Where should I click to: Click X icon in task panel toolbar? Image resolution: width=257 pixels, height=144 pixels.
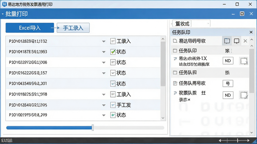pos(245,41)
